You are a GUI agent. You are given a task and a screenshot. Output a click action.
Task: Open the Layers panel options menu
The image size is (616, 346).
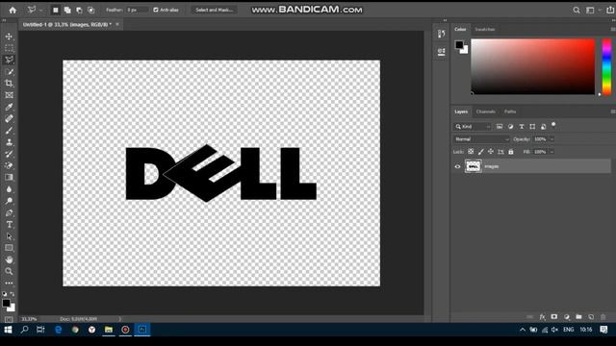click(x=613, y=111)
